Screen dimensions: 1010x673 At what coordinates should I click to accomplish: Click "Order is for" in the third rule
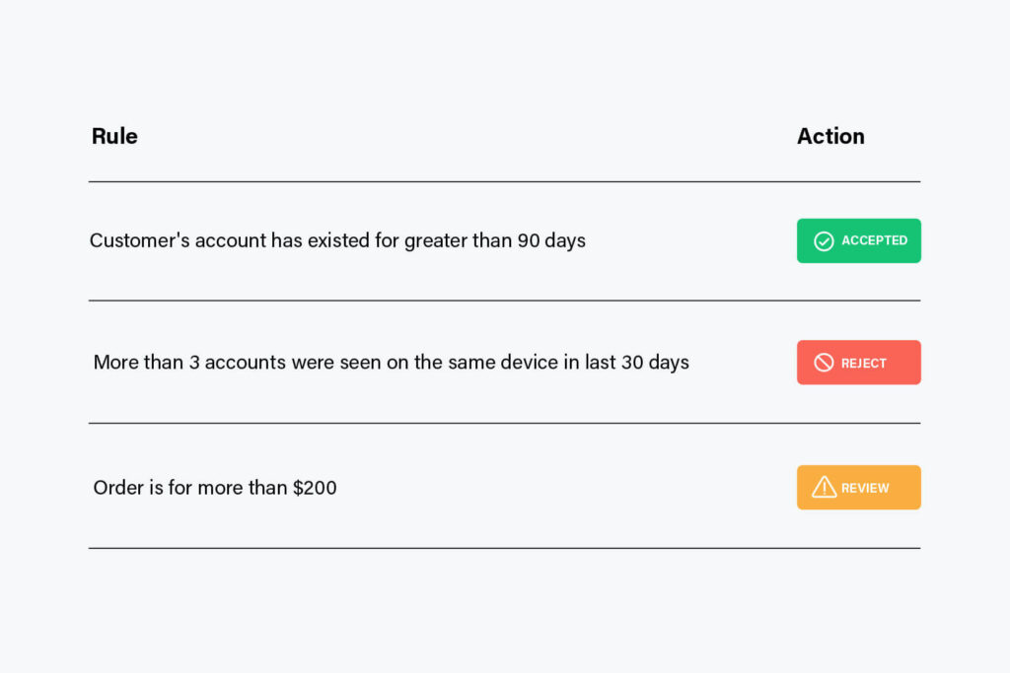pyautogui.click(x=144, y=488)
